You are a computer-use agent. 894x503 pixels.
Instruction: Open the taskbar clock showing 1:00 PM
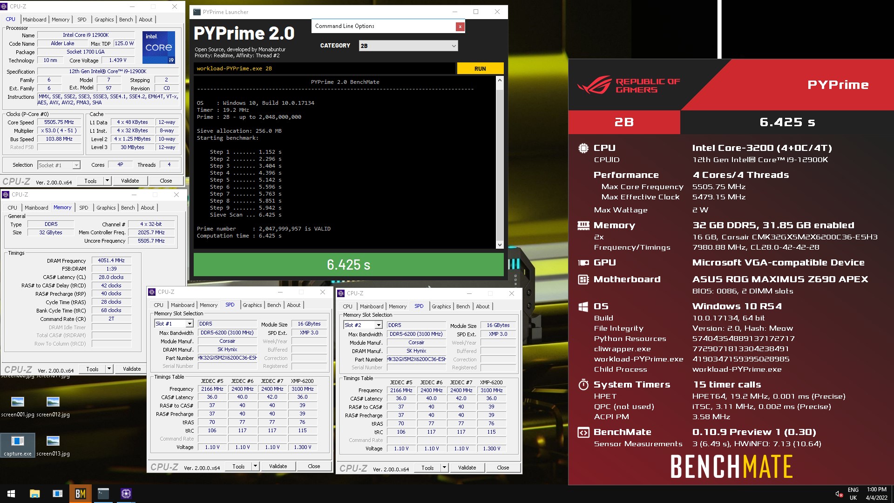point(877,494)
